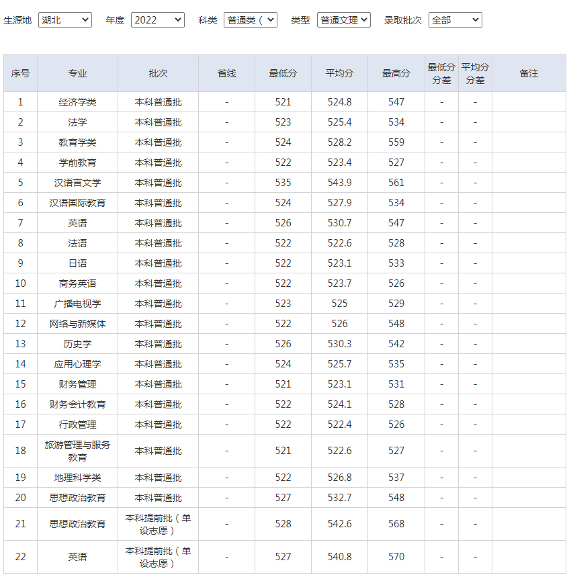This screenshot has width=569, height=577.
Task: Click highest score 559 for 教育学类
Action: coord(396,142)
